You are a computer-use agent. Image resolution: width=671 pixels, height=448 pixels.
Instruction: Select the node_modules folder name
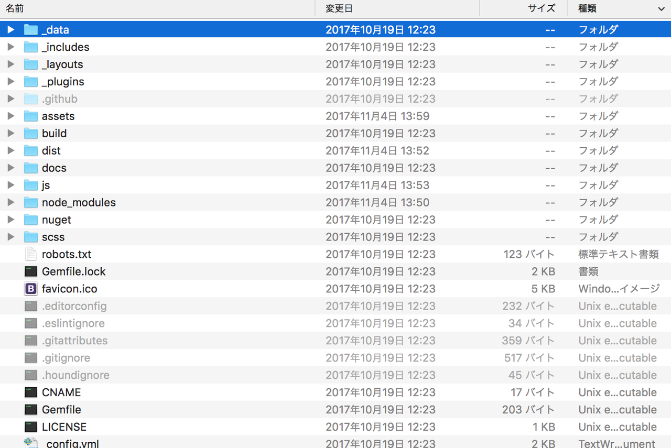click(x=79, y=203)
